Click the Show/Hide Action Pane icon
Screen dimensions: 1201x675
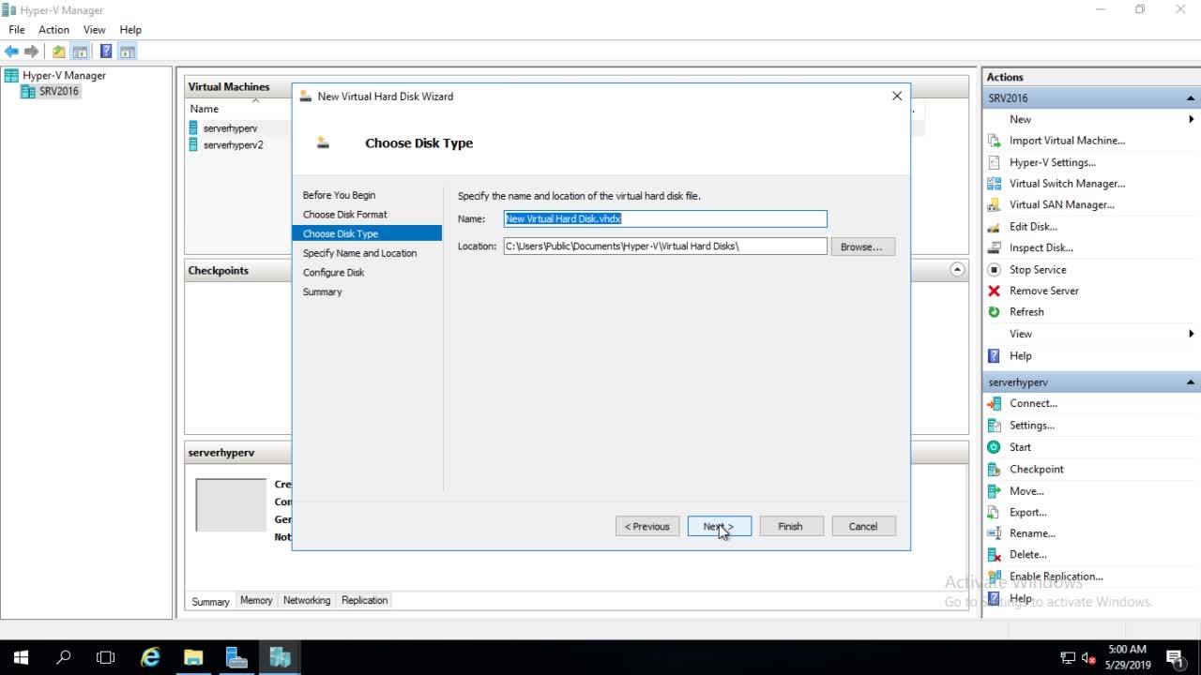tap(128, 52)
